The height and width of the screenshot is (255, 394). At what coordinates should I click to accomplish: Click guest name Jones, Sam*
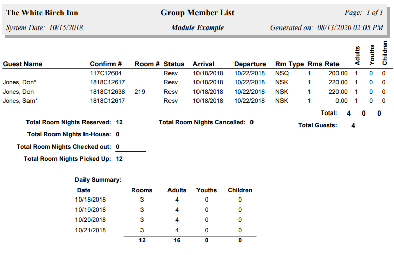[20, 101]
